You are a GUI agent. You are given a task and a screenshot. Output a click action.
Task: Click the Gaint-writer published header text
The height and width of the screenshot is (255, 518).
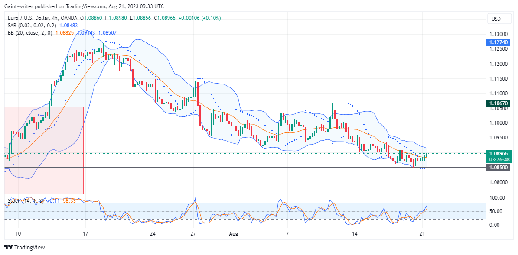point(84,6)
